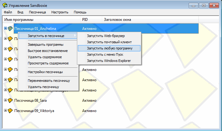Click sandbox icon in row directly below 01_Anzhelina
Viewport: 222px width, 131px height.
coord(10,39)
